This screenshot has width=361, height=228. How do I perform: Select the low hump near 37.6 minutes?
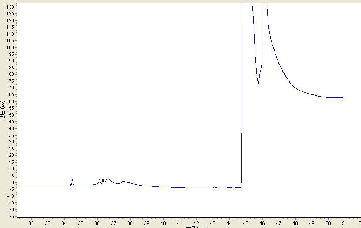tap(123, 181)
